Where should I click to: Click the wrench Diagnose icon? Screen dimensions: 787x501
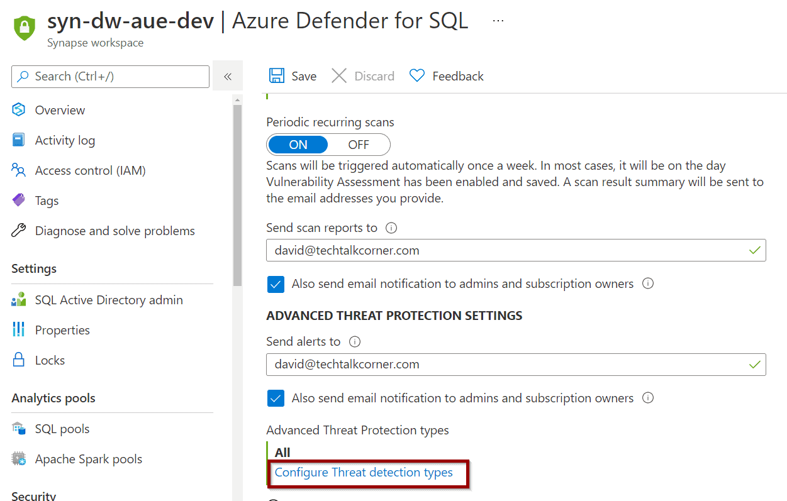[18, 231]
